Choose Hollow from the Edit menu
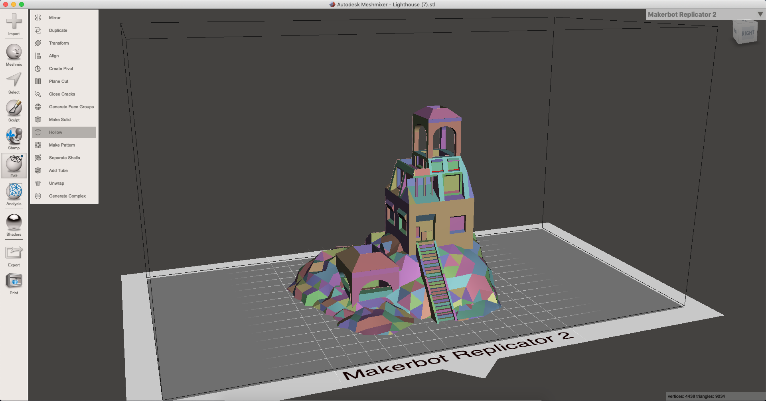766x401 pixels. 64,132
